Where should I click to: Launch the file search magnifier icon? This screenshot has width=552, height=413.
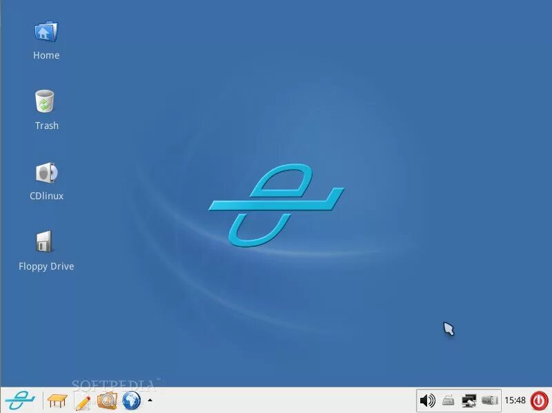pos(107,401)
